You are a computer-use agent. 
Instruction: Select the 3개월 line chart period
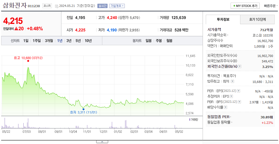49,41
